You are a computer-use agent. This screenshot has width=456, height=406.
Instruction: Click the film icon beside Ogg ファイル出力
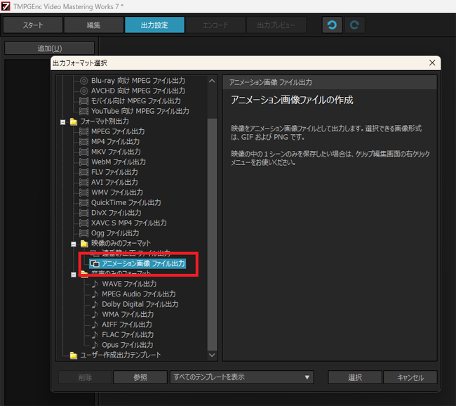point(83,233)
